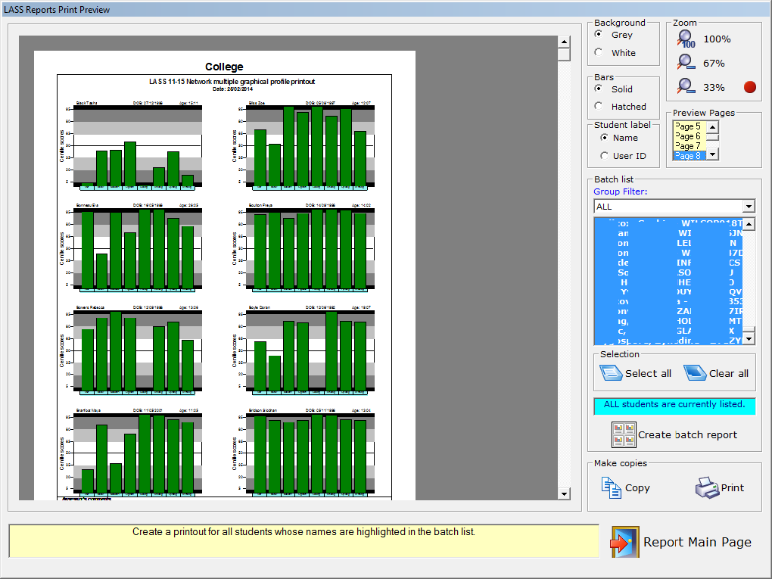Click the red dot zoom indicator

749,87
